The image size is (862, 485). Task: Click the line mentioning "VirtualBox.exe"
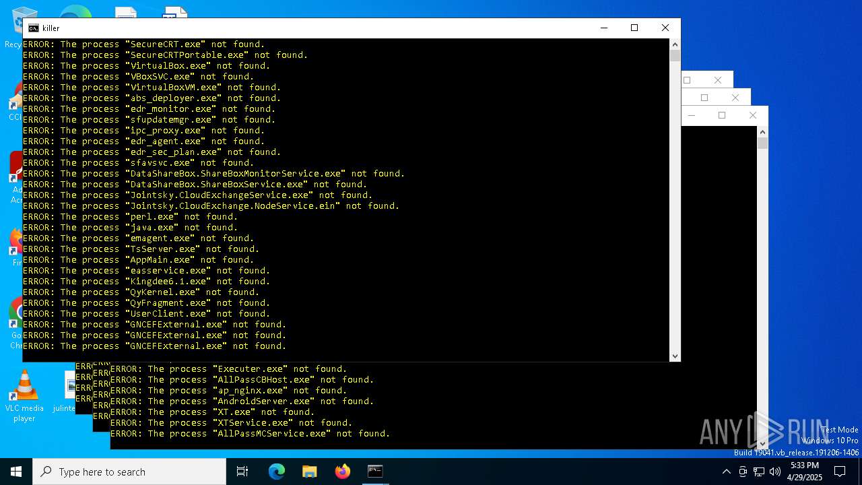(147, 66)
